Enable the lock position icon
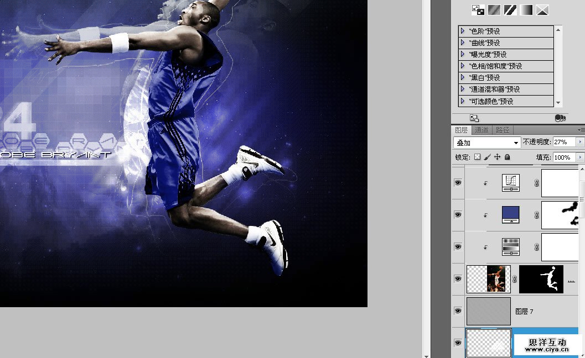Screen dimensions: 585x358 point(498,157)
